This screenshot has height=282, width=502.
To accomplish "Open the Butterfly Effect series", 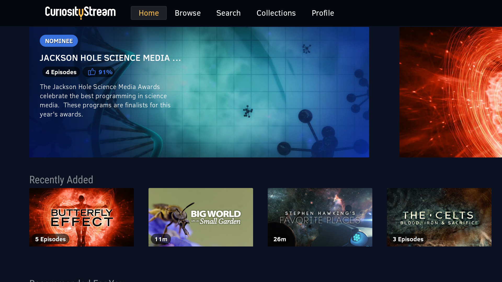I will 81,217.
